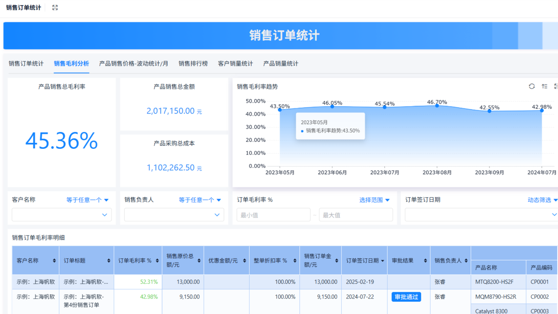Sort the table by 审批结果 column
The height and width of the screenshot is (314, 558).
pyautogui.click(x=425, y=261)
